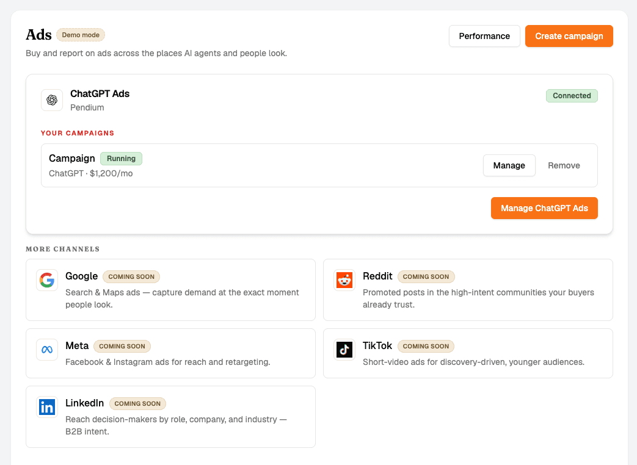
Task: Click the 'MORE CHANNELS' heading
Action: point(62,249)
